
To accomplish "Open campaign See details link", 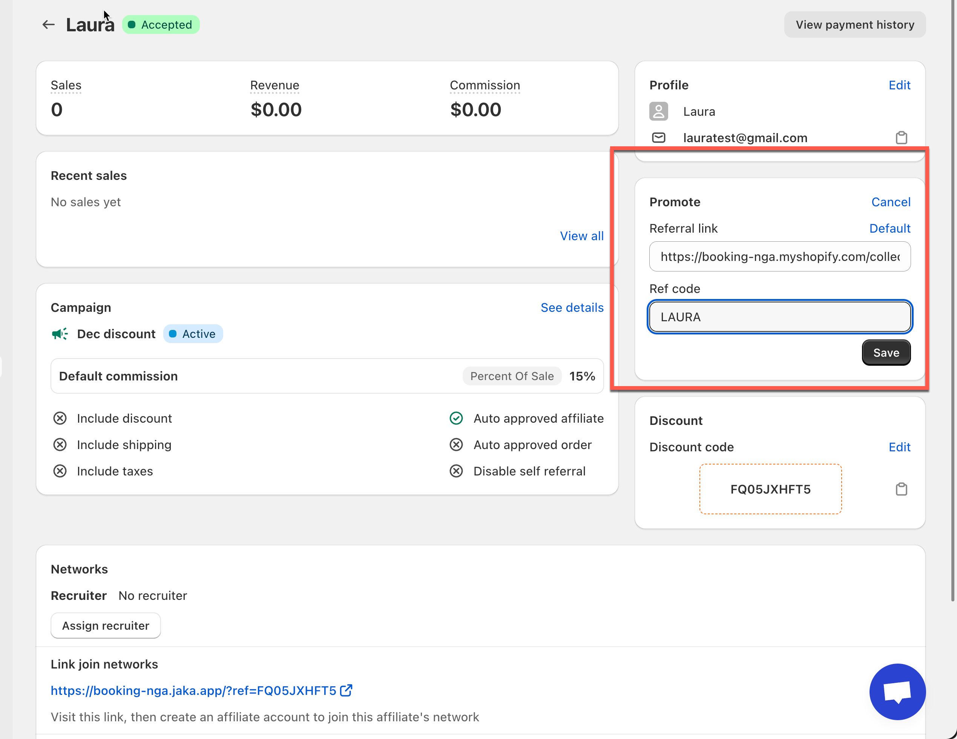I will point(572,308).
